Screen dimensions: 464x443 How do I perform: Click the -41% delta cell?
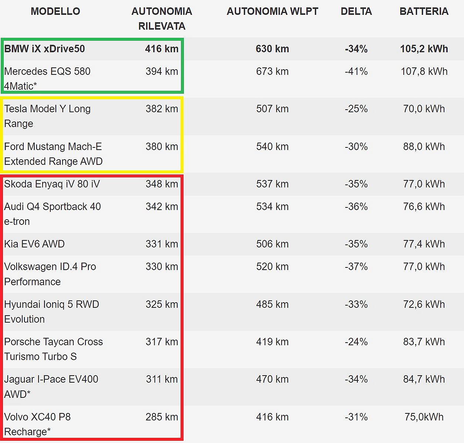coord(356,71)
